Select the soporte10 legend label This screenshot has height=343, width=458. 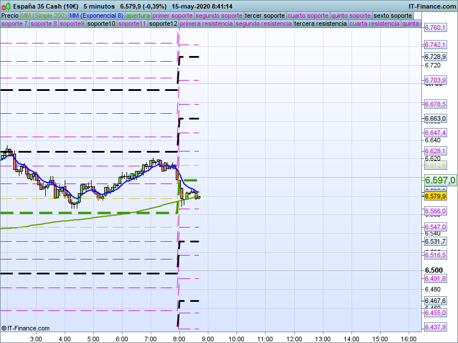(x=102, y=24)
